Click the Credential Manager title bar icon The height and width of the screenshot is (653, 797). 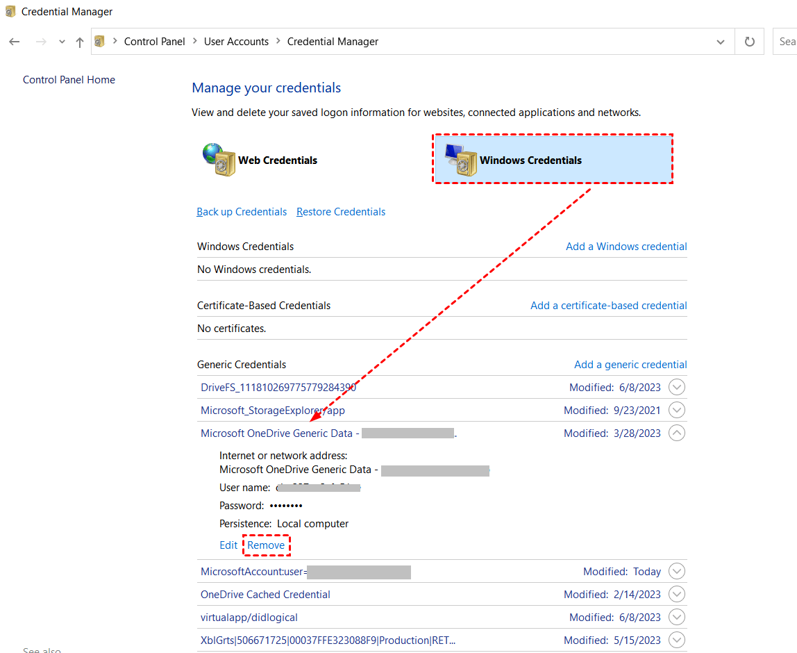(10, 11)
